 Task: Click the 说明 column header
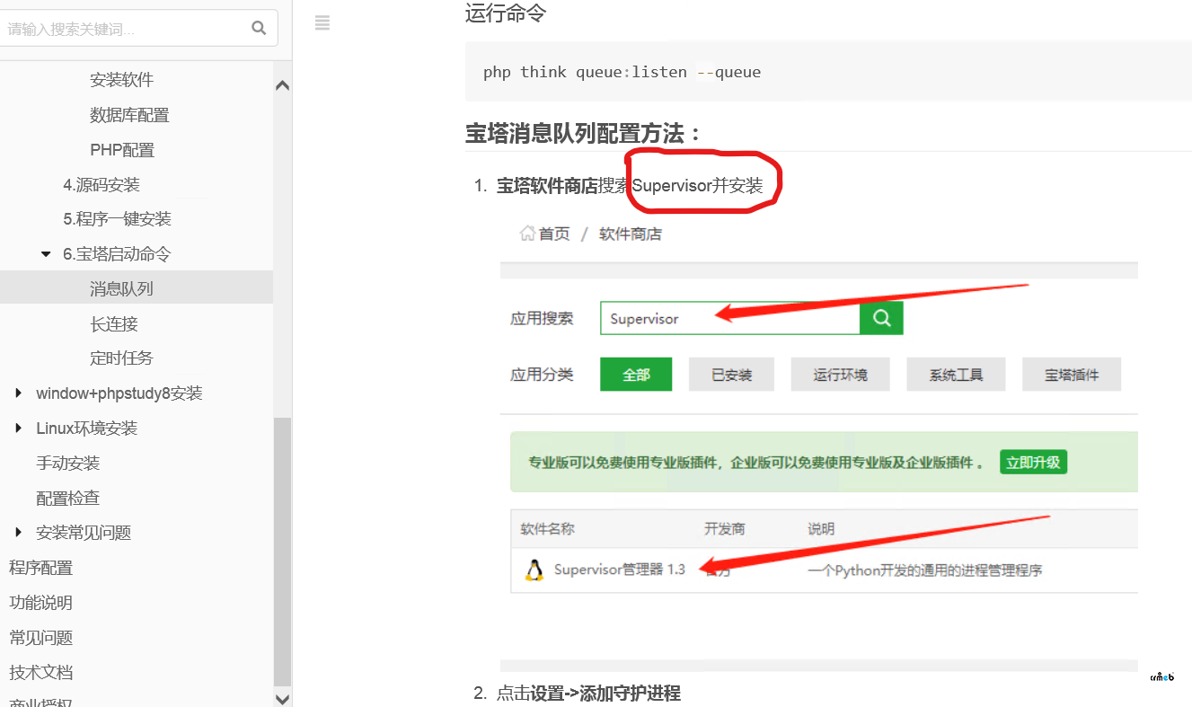pos(821,529)
